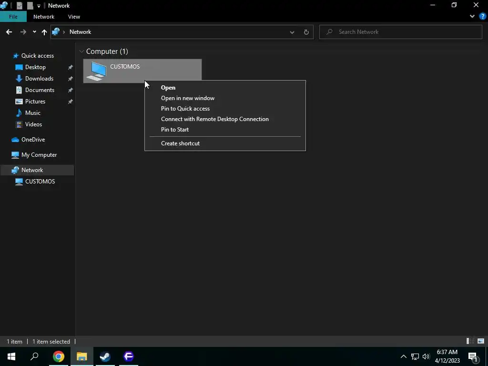
Task: Open Pictures in the sidebar
Action: (x=35, y=102)
